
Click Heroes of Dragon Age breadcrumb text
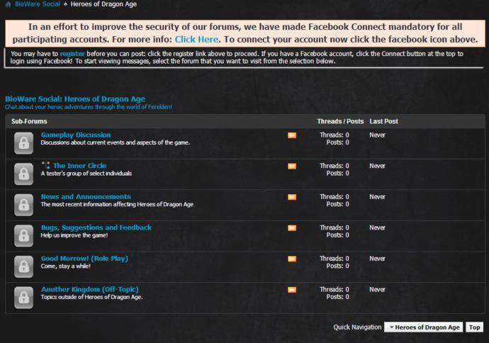point(103,4)
